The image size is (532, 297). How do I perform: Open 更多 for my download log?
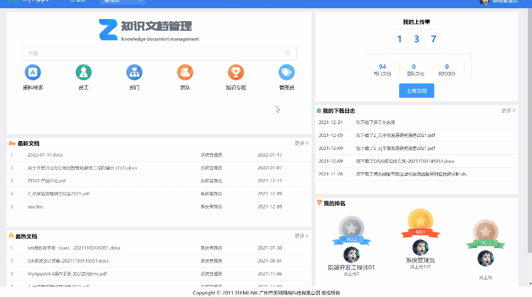[509, 110]
